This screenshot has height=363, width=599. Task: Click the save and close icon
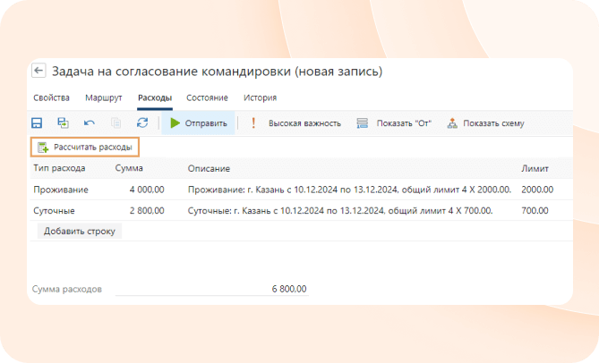[63, 123]
